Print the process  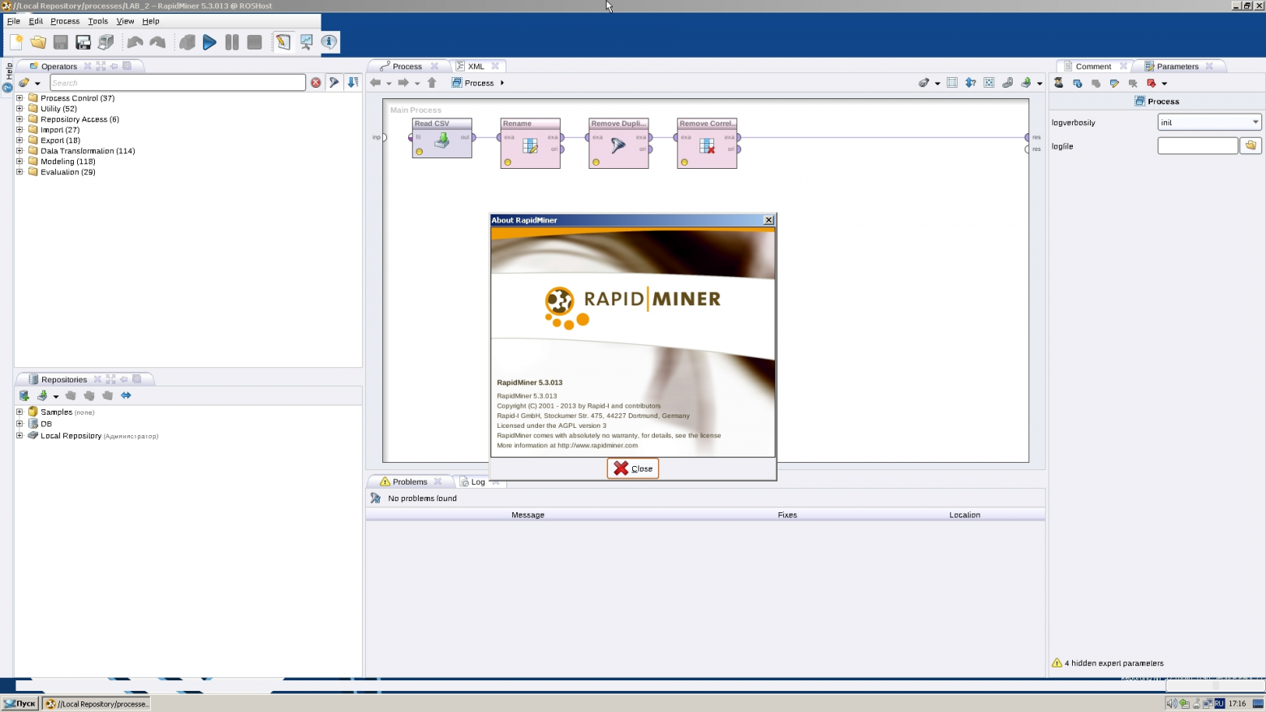[106, 41]
